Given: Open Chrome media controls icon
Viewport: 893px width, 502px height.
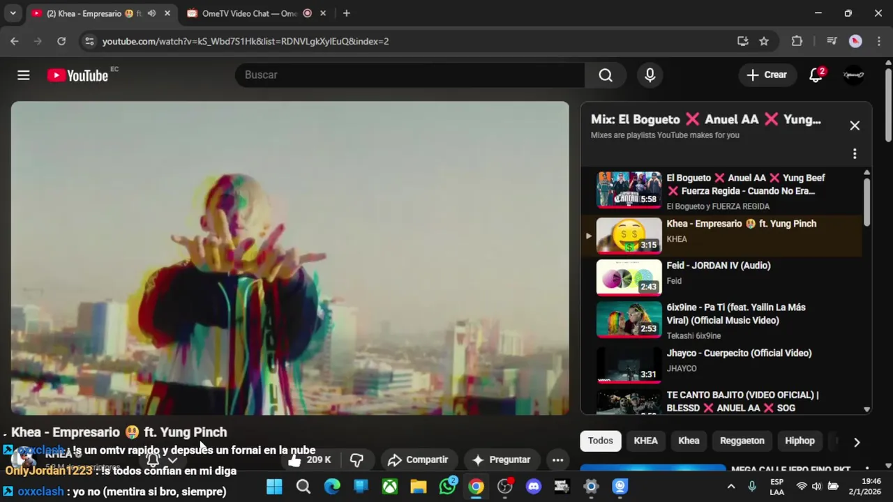Looking at the screenshot, I should [x=832, y=41].
